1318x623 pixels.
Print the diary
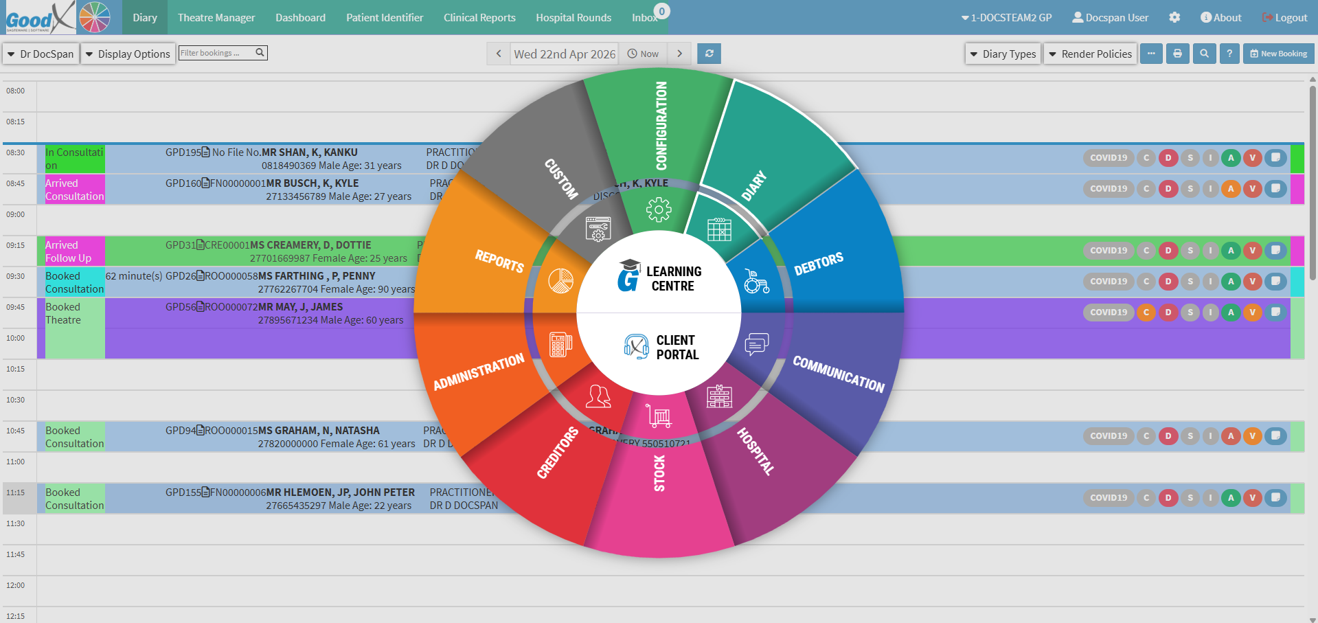tap(1177, 54)
